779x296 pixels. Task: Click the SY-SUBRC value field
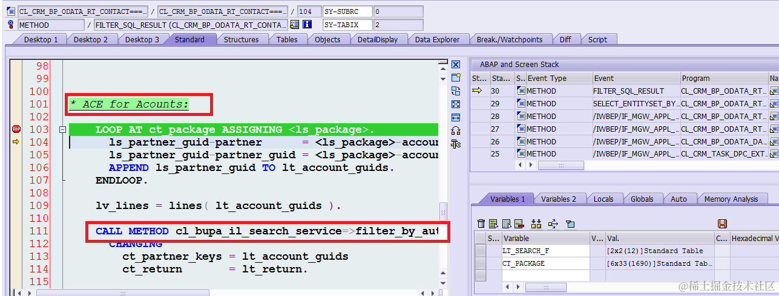coord(398,11)
